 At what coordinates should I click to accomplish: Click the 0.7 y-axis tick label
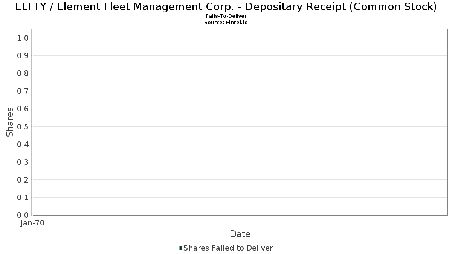pyautogui.click(x=23, y=91)
